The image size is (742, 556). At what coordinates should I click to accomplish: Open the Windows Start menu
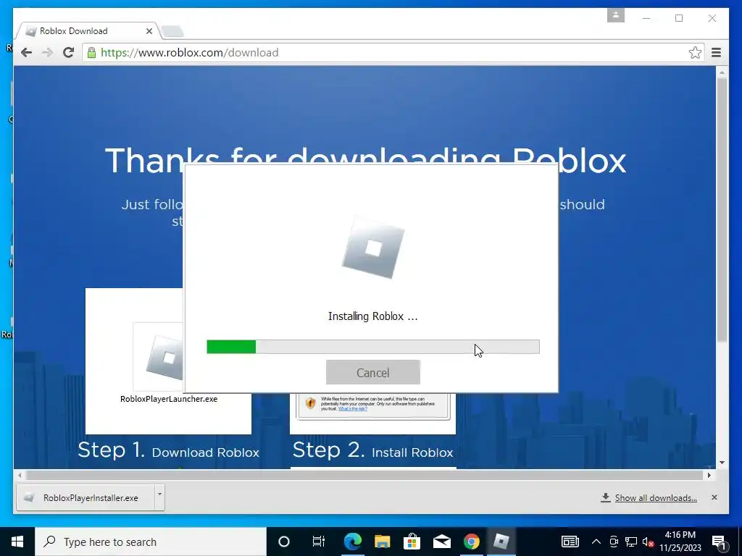[17, 542]
